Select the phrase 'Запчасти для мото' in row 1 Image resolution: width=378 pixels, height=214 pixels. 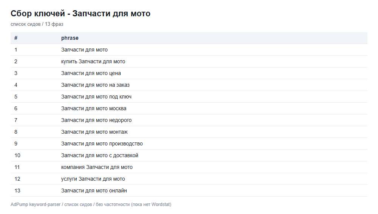84,50
